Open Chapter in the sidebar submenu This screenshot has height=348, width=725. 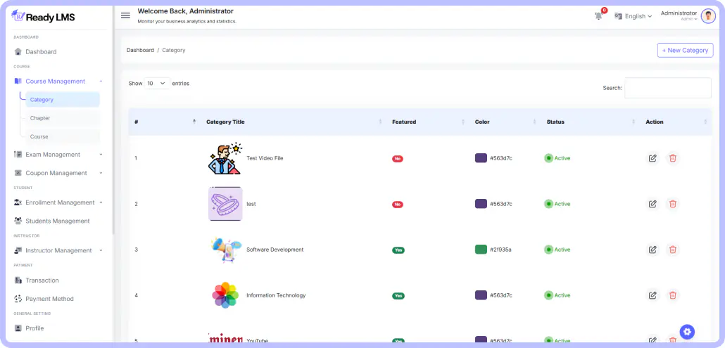coord(40,118)
